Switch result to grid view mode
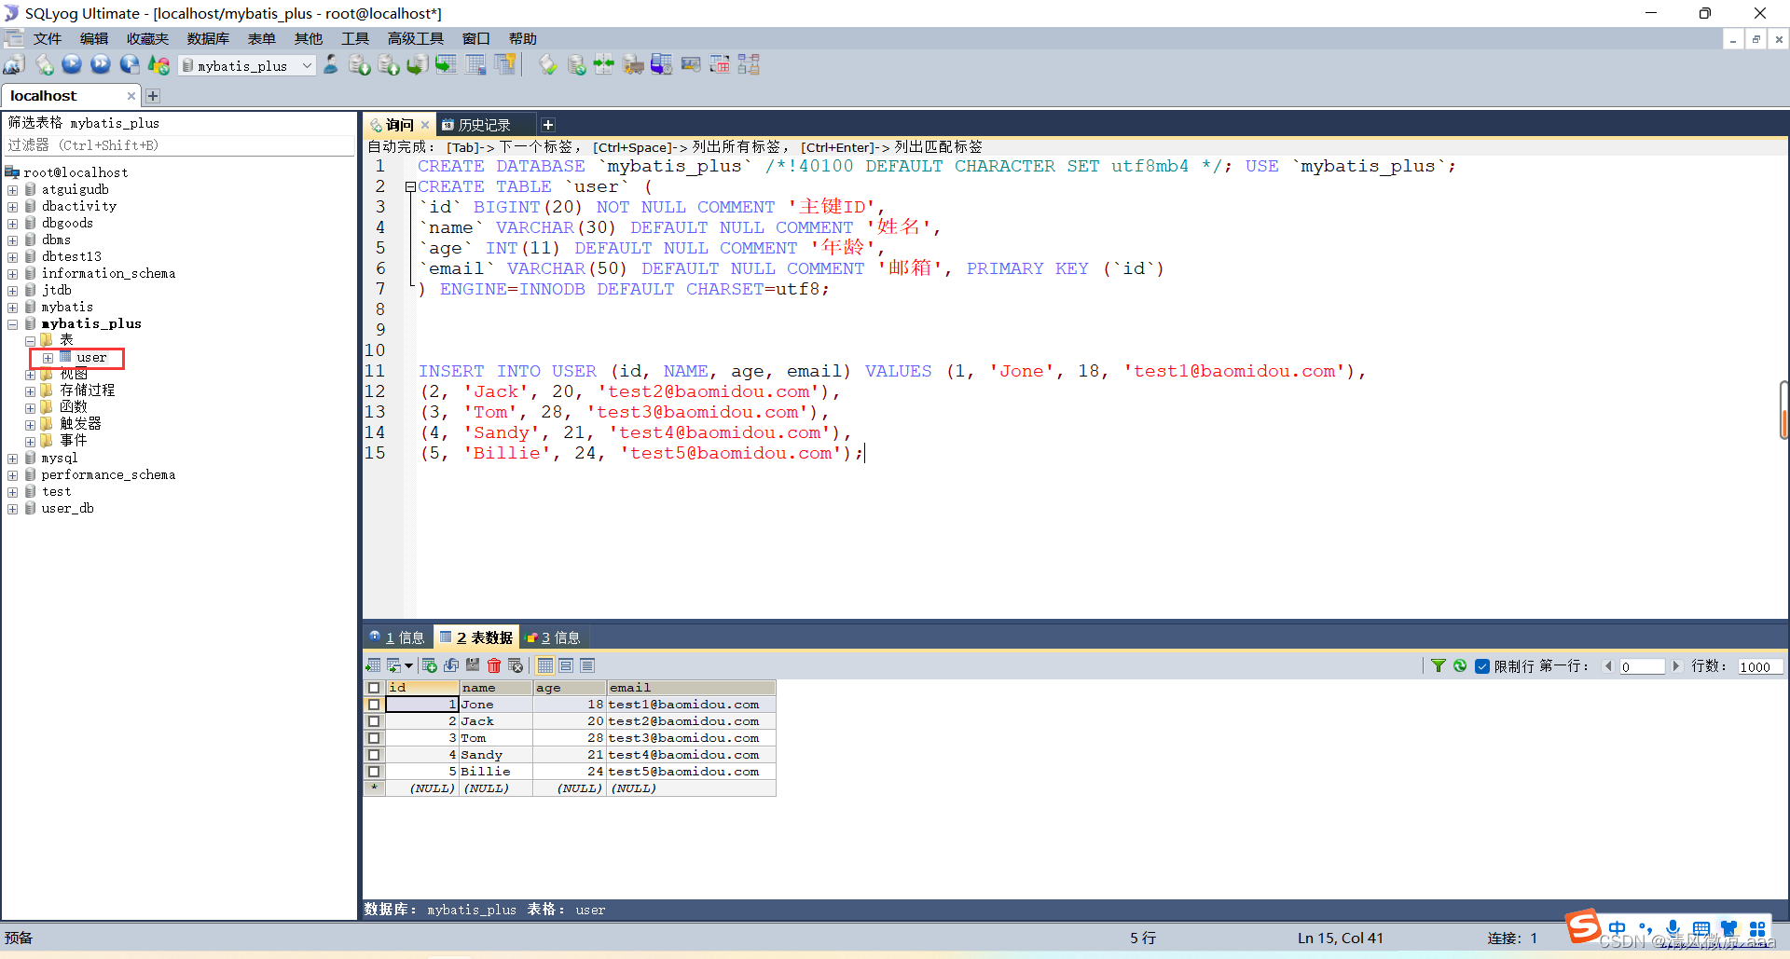The height and width of the screenshot is (959, 1790). pyautogui.click(x=545, y=665)
